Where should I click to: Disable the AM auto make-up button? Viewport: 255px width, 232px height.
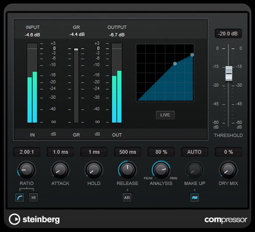(x=195, y=198)
